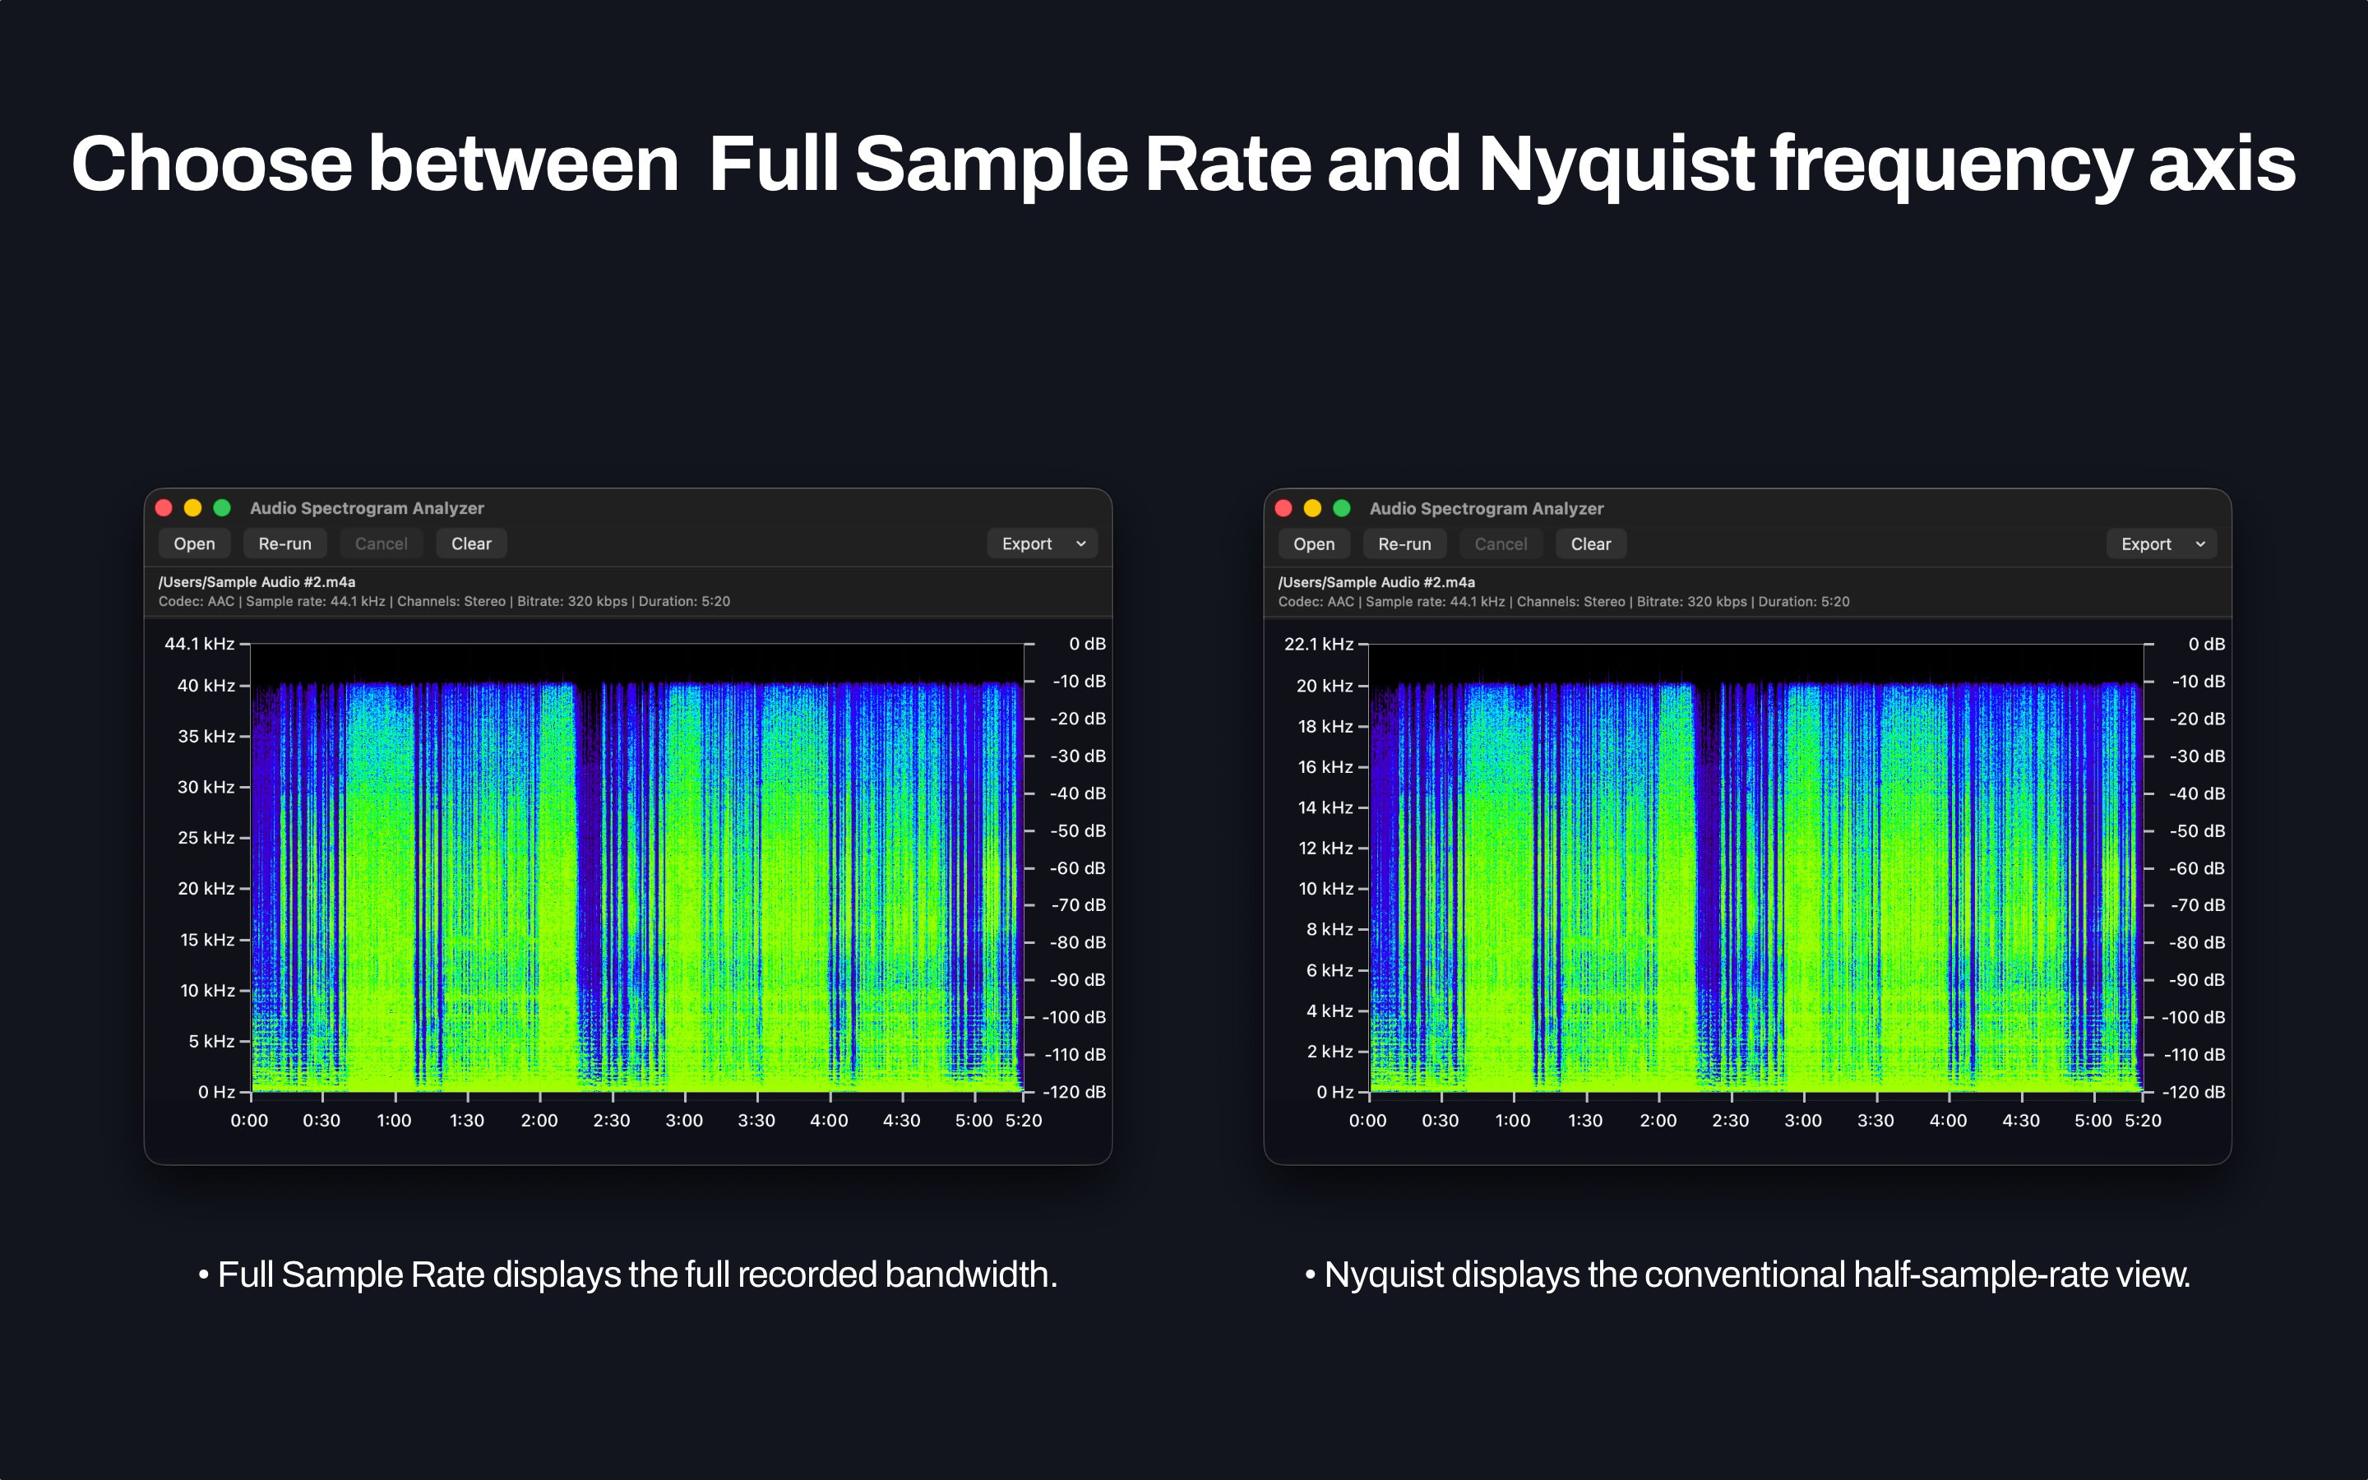Open the Export dropdown in right window
Image resolution: width=2368 pixels, height=1480 pixels.
point(2162,543)
